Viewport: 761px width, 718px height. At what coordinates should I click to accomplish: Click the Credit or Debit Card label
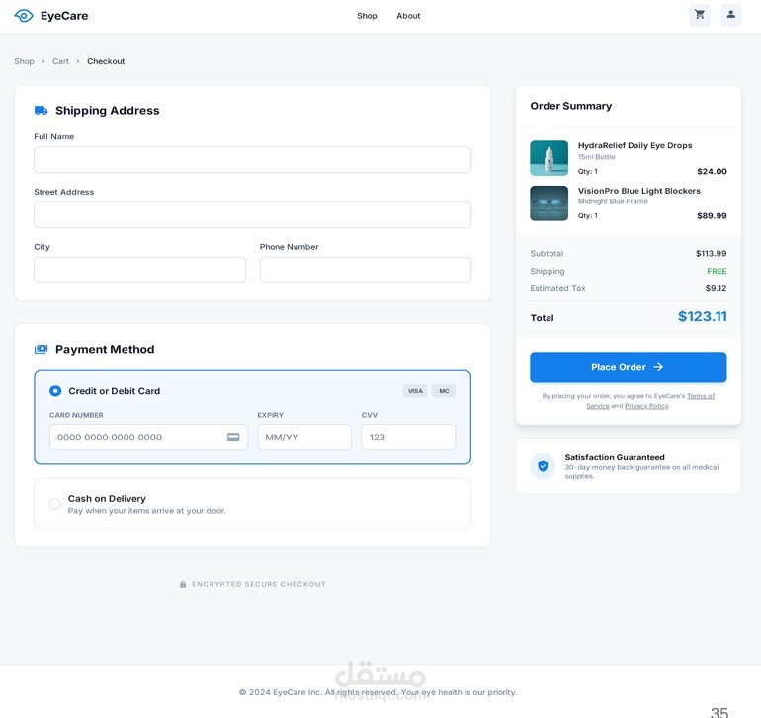(x=114, y=391)
